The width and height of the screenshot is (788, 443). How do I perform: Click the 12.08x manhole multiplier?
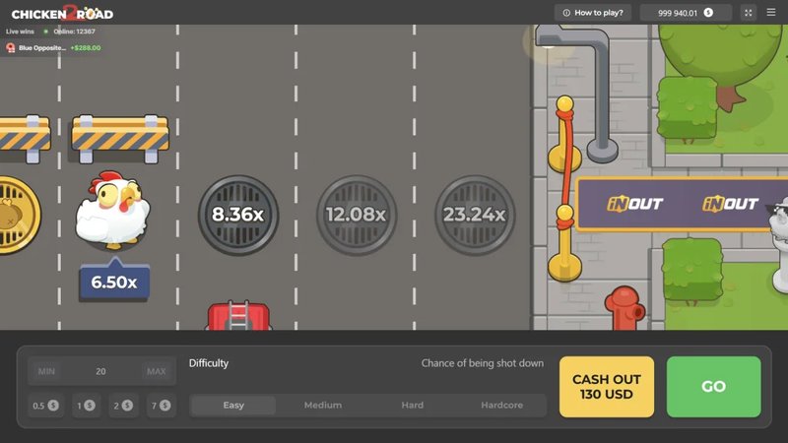tap(356, 214)
